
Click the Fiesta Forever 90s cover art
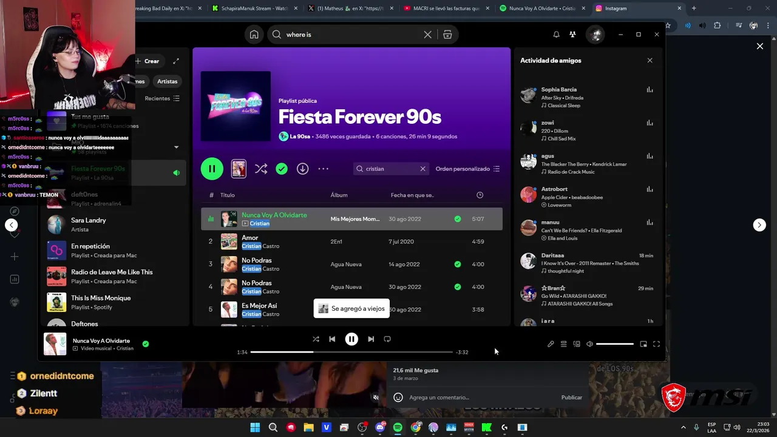tap(236, 106)
